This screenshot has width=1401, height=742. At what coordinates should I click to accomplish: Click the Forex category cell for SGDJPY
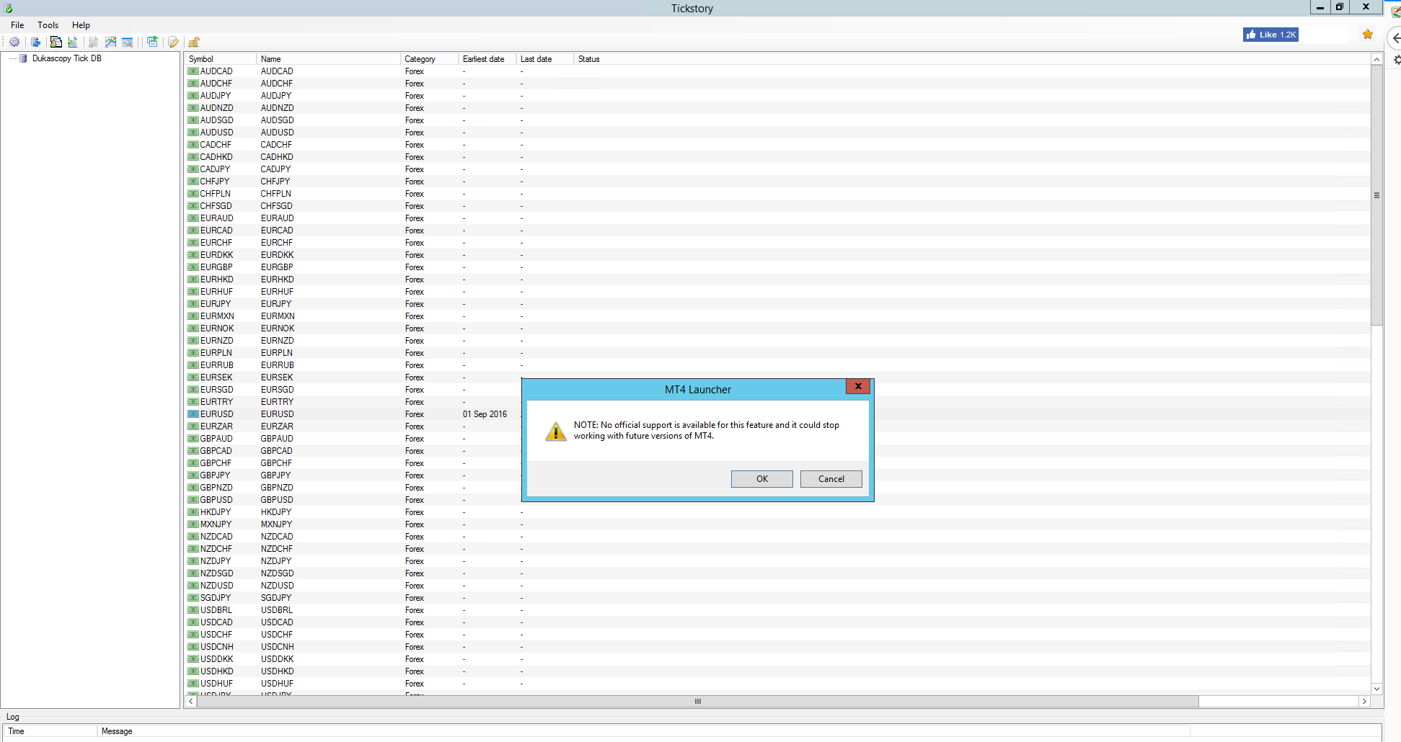point(415,598)
